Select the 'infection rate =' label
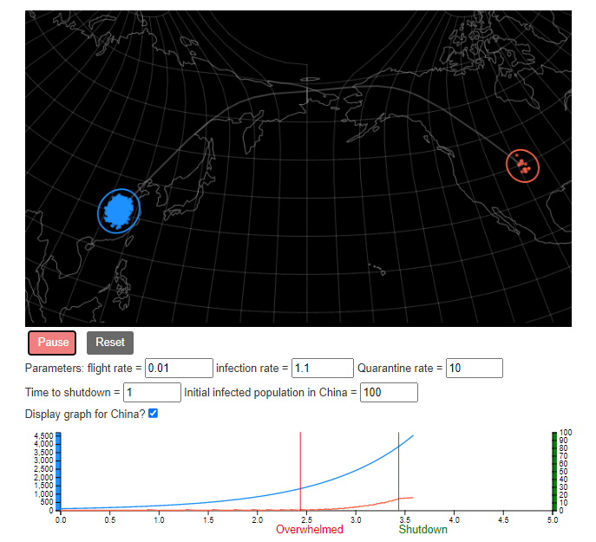596x542 pixels. [252, 368]
